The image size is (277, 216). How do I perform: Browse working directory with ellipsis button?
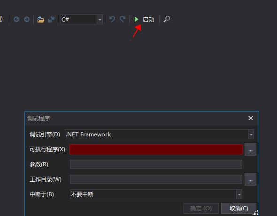click(250, 179)
